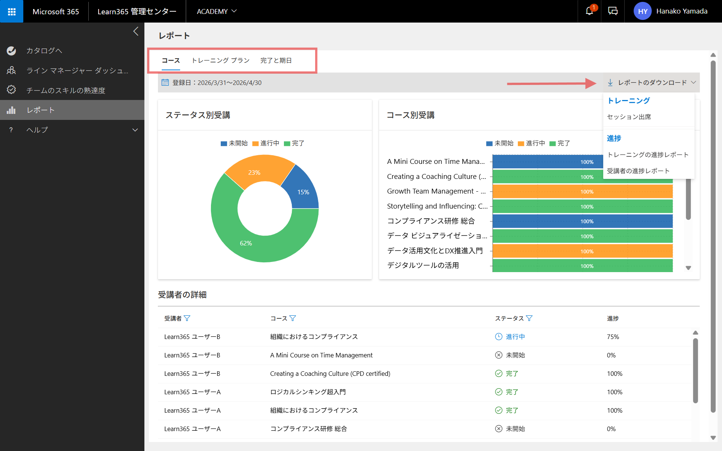Click the チームのスキルの熟達度 badge icon

click(x=11, y=90)
